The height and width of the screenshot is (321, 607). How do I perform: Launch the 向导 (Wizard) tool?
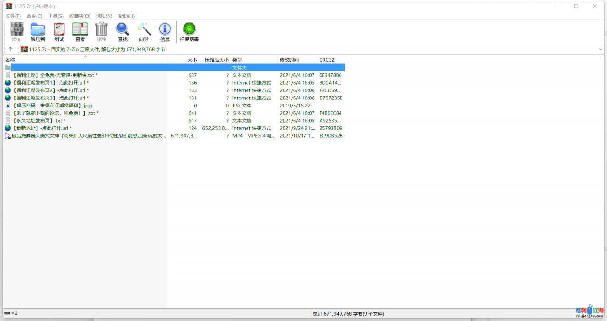tap(144, 32)
